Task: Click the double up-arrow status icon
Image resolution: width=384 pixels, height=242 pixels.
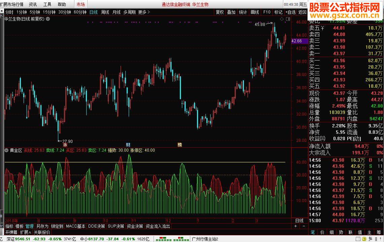Action: point(376,239)
